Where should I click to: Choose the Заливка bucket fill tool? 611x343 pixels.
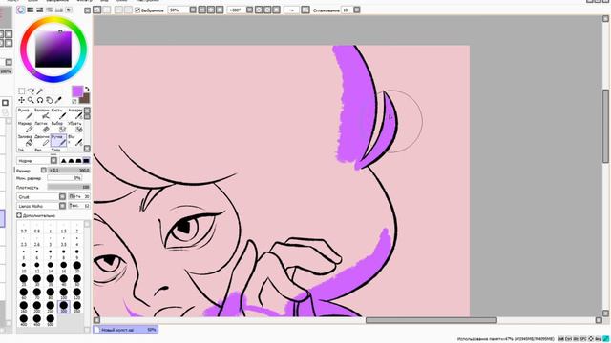point(26,140)
